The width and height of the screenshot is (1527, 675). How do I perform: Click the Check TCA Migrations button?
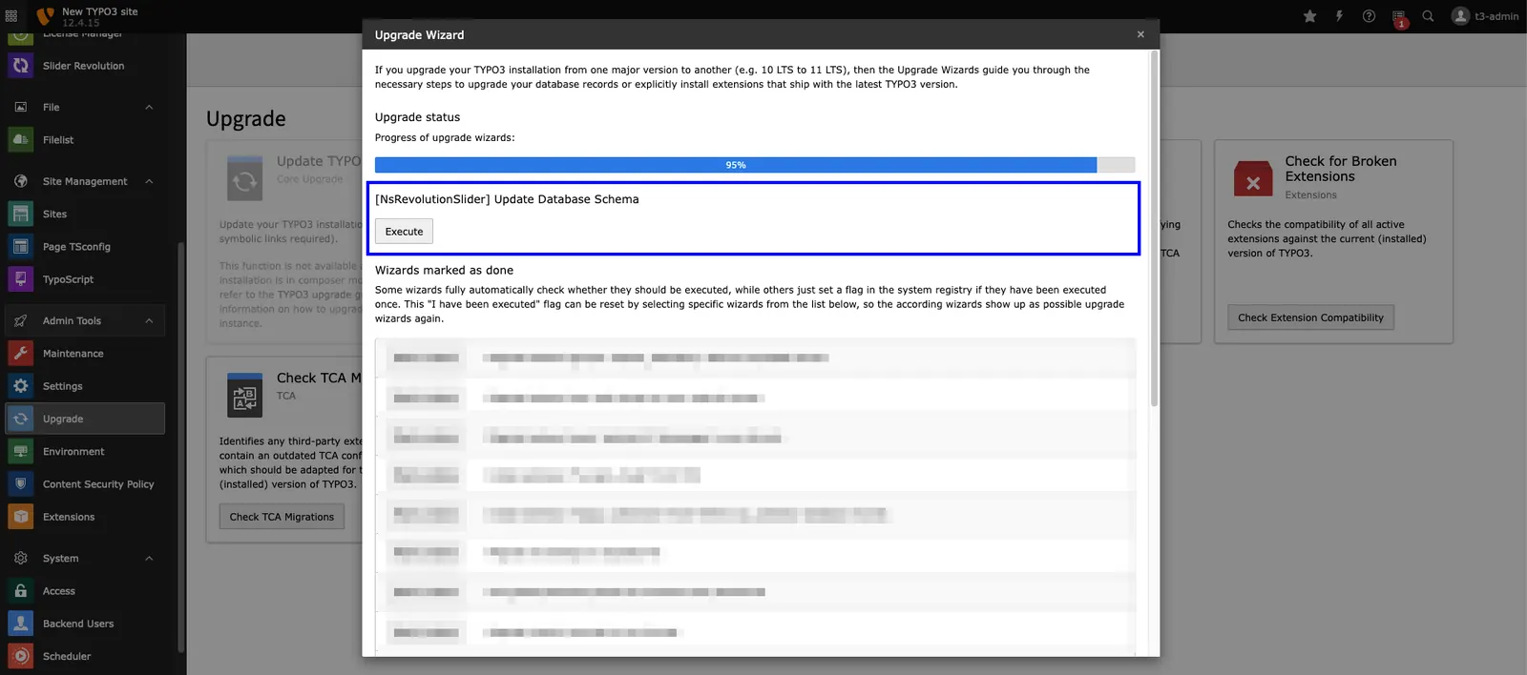tap(282, 517)
